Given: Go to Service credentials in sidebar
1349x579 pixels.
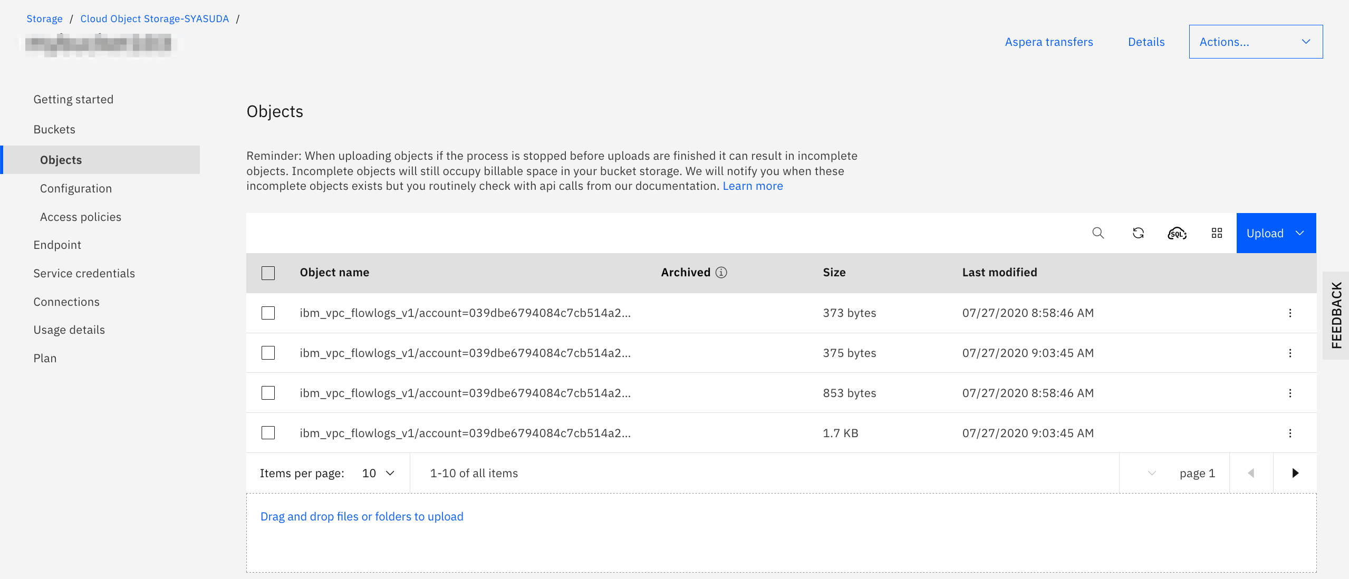Looking at the screenshot, I should tap(84, 273).
